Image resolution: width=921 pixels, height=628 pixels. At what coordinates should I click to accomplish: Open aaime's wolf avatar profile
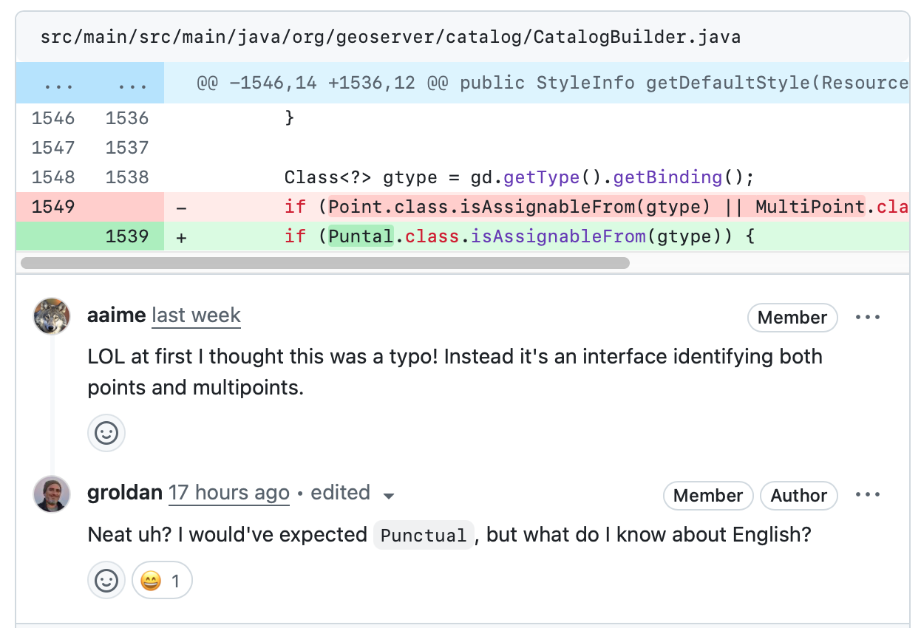pos(52,317)
